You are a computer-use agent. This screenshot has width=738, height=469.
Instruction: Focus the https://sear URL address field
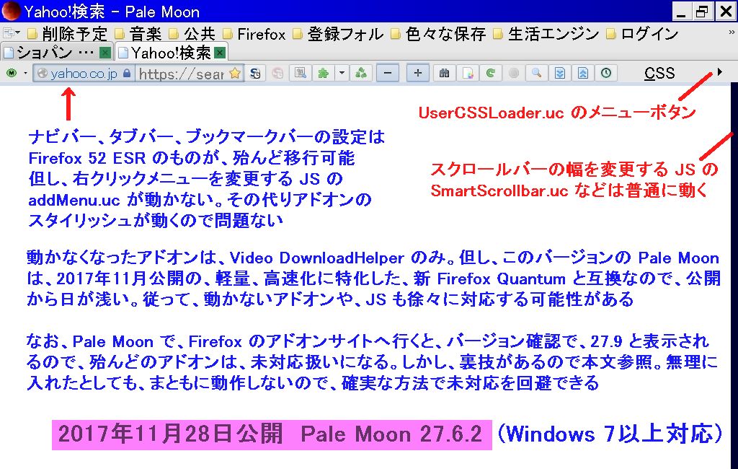click(x=181, y=74)
